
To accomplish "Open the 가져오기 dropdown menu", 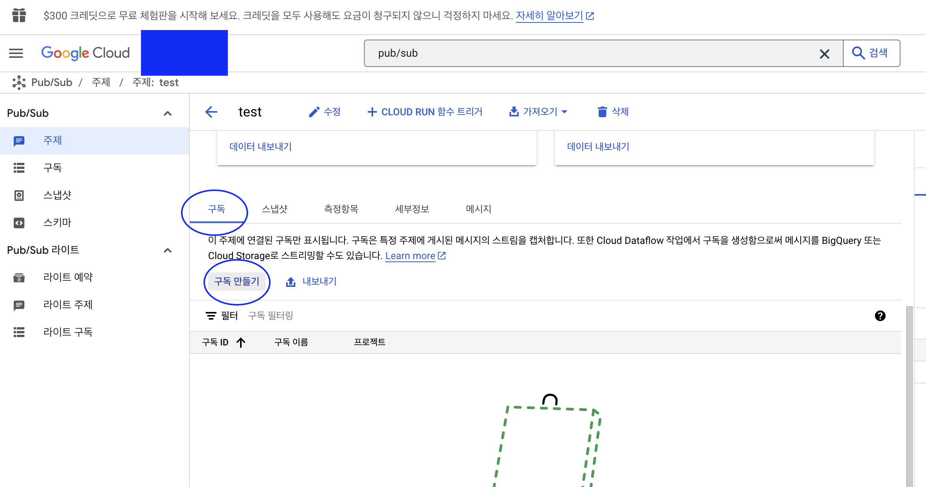I will pos(538,112).
